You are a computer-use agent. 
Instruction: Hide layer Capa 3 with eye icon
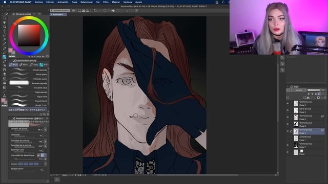[x=288, y=110]
